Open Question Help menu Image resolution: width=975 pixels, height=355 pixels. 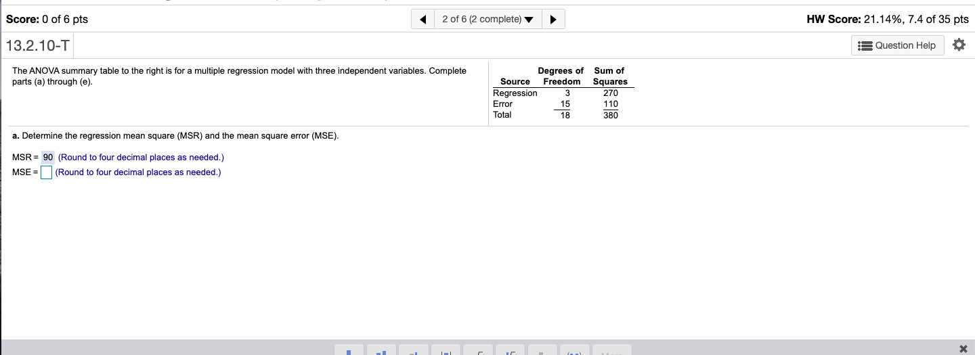pyautogui.click(x=897, y=45)
